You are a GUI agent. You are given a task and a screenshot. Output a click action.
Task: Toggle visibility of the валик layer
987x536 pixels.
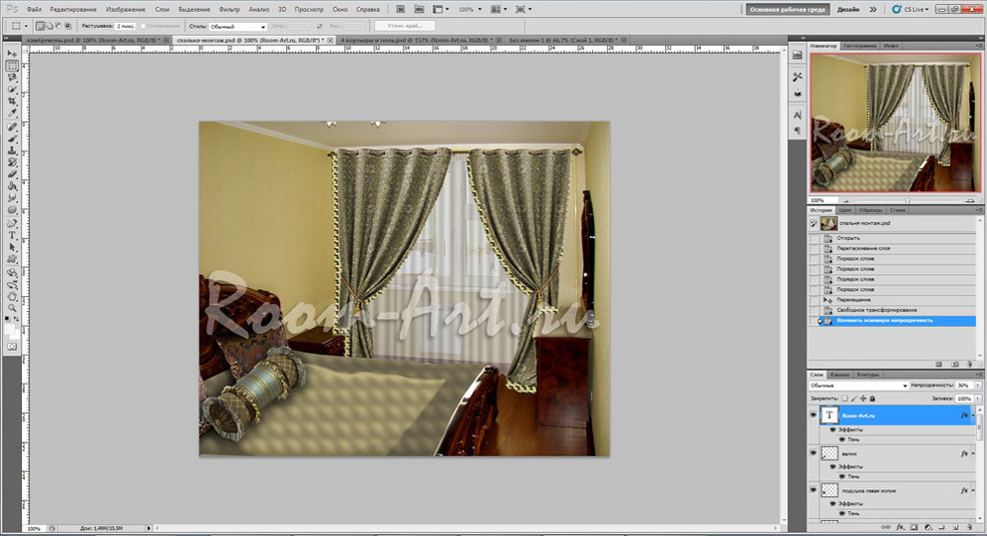click(x=815, y=453)
